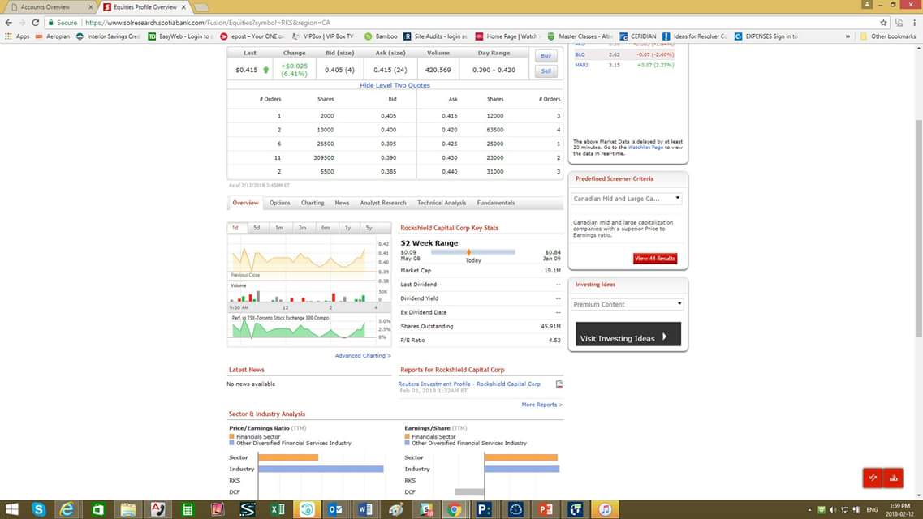Click View 44 Results button
Screen dimensions: 923x519
pyautogui.click(x=654, y=259)
